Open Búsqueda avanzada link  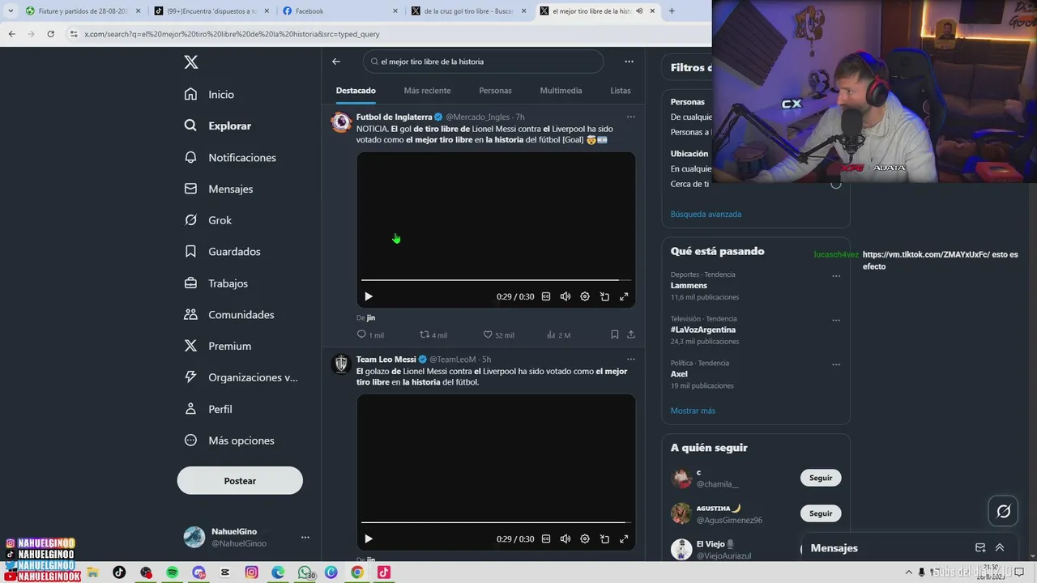click(x=706, y=215)
